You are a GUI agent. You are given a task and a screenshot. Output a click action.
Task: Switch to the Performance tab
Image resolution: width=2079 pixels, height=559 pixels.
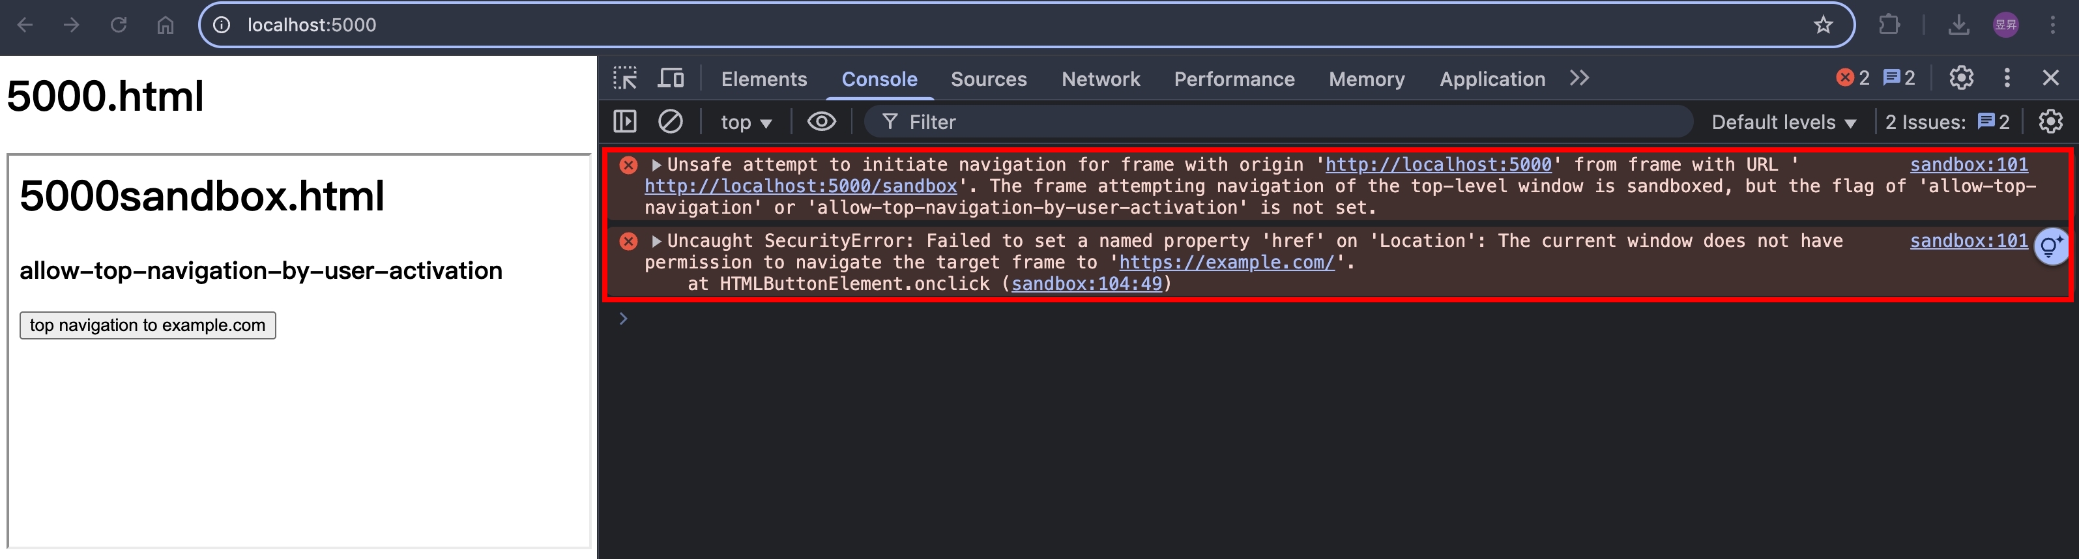(1234, 79)
